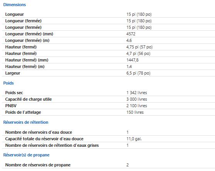Click the Nombre de réservoirs de propane label
Image resolution: width=215 pixels, height=171 pixels.
pyautogui.click(x=38, y=165)
